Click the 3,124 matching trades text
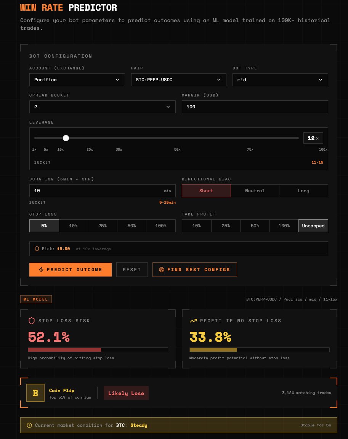 click(x=306, y=393)
